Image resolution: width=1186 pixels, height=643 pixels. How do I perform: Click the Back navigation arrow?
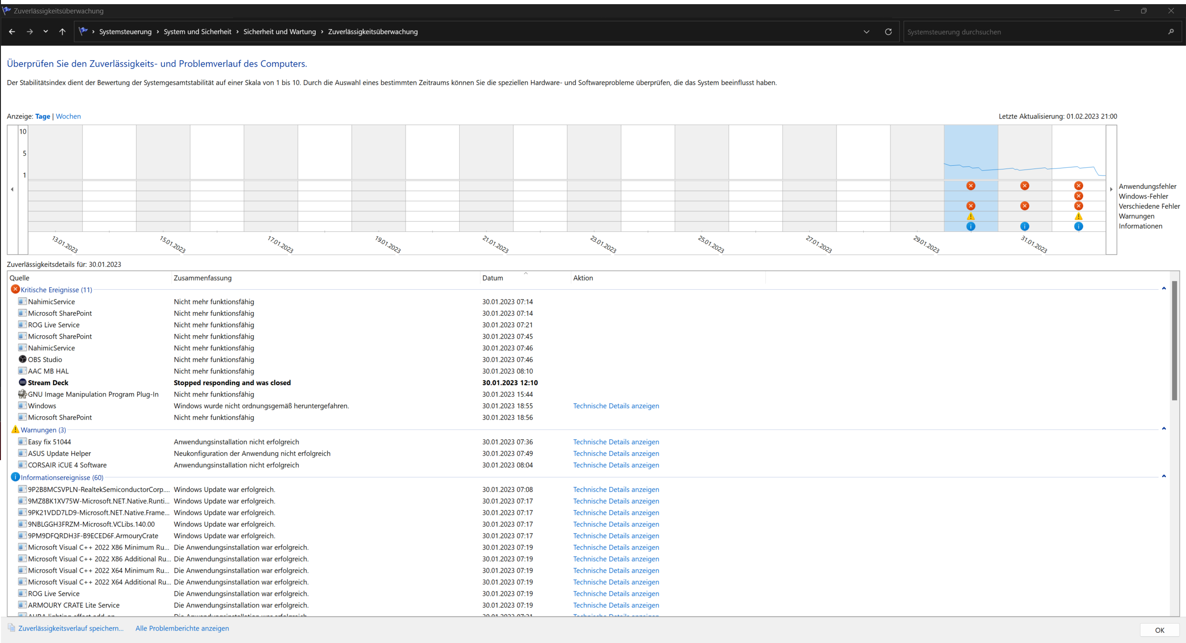click(12, 31)
